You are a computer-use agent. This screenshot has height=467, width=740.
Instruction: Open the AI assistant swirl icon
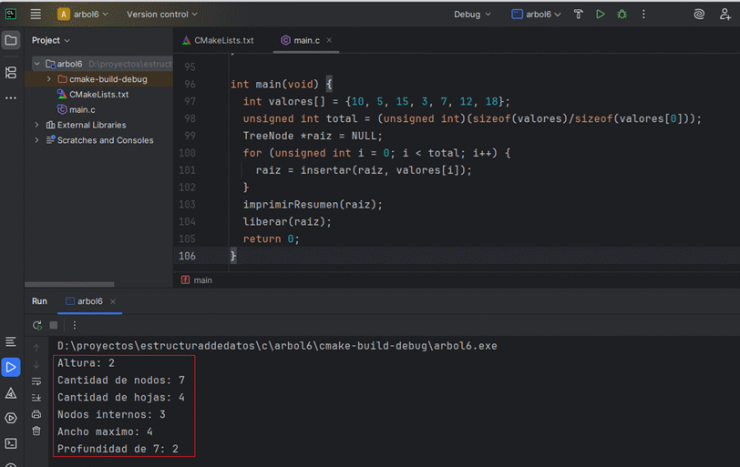(699, 15)
